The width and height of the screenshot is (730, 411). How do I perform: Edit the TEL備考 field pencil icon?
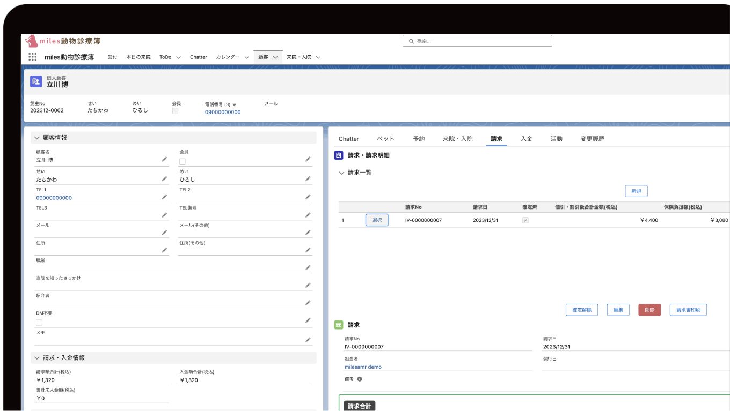click(x=308, y=215)
